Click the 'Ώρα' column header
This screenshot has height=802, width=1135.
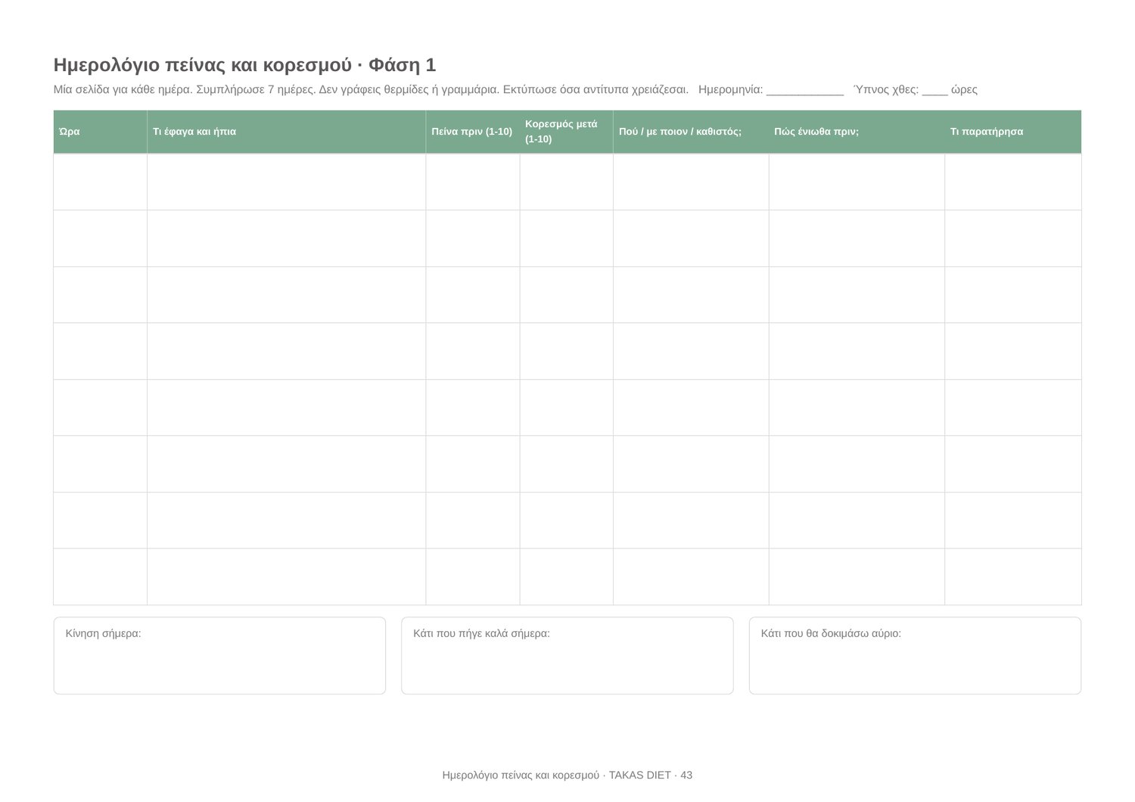101,132
